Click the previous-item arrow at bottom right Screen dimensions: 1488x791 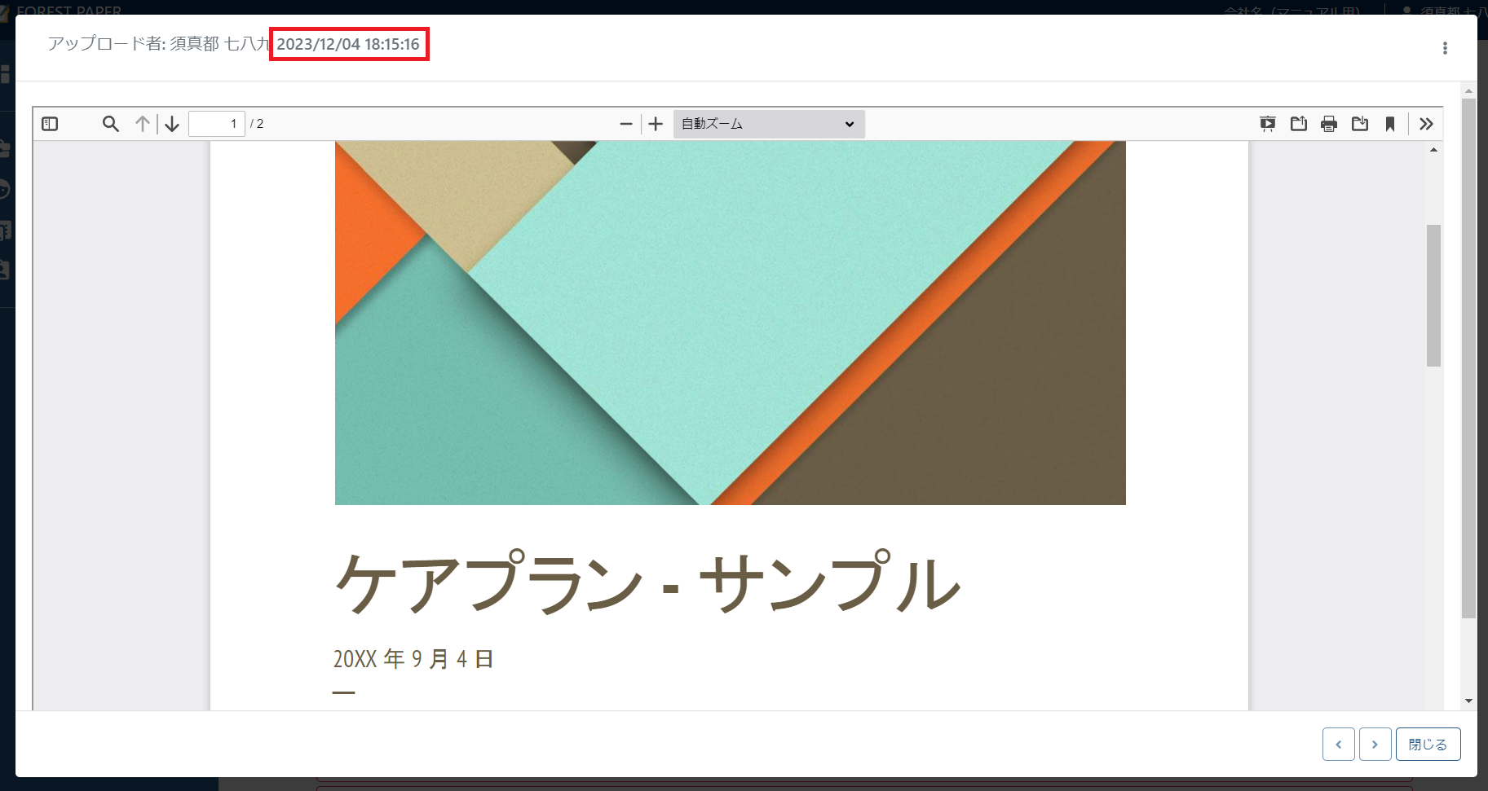coord(1339,744)
